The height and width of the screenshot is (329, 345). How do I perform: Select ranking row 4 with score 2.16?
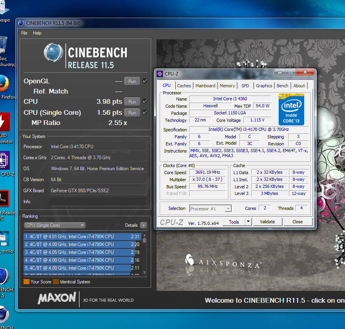coord(82,260)
